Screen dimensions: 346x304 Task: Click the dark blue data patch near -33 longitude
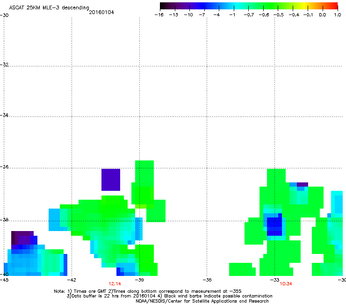point(274,226)
